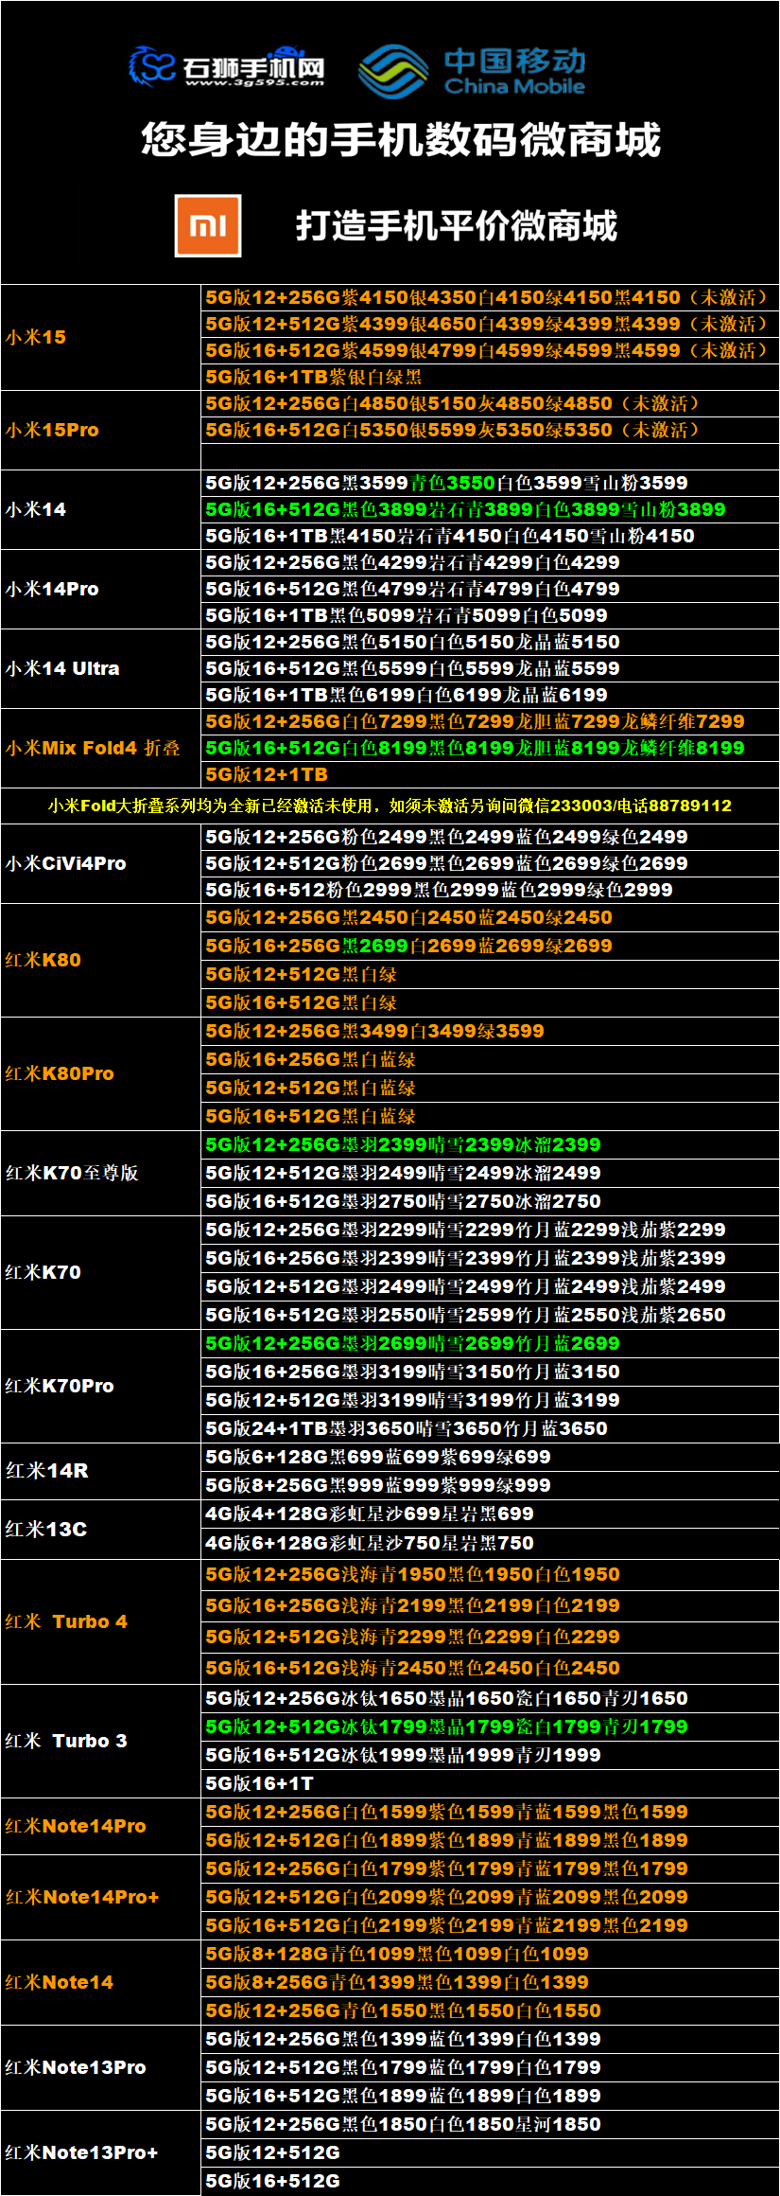
Task: Click the slogan 打造手机平价微商城
Action: (x=457, y=226)
